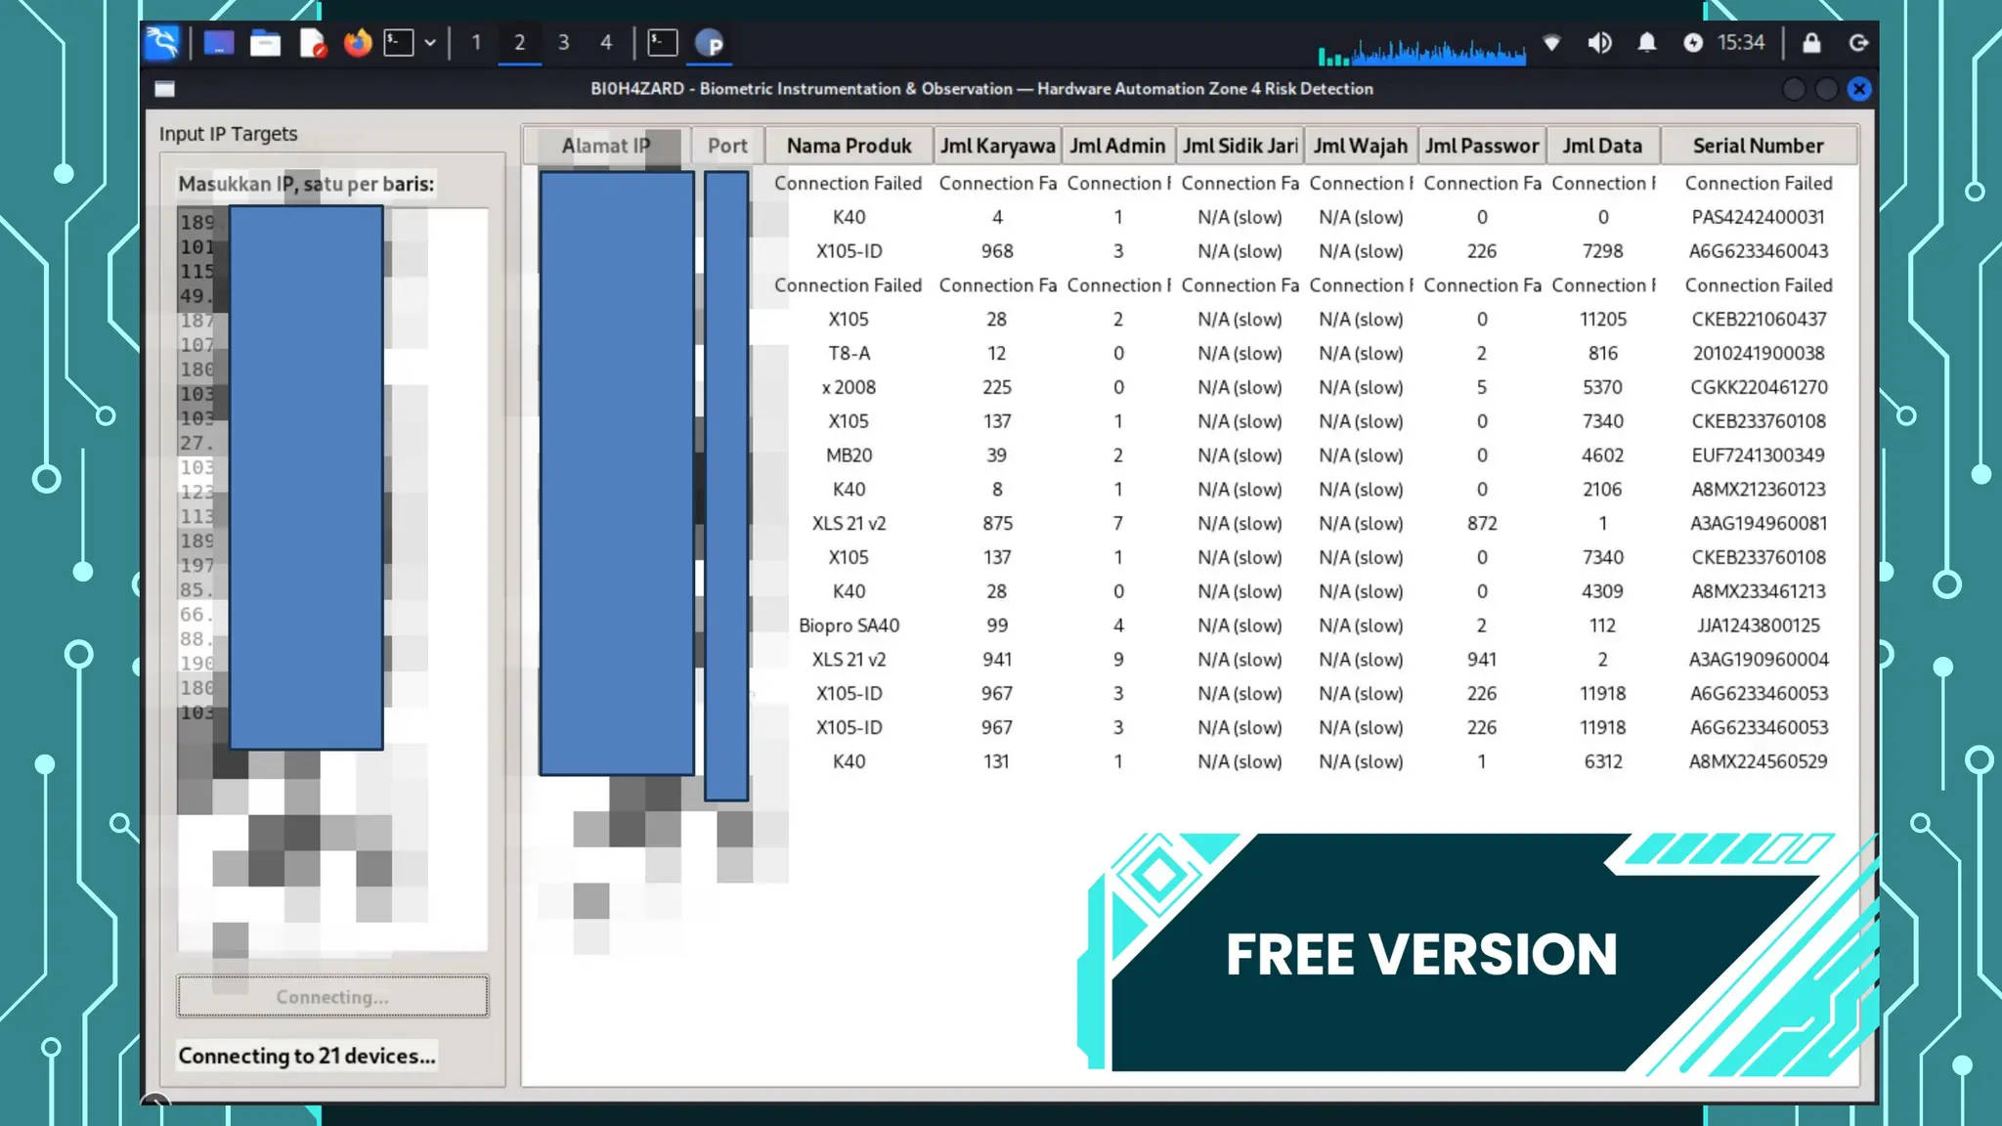
Task: Switch to workspace 3
Action: [x=563, y=43]
